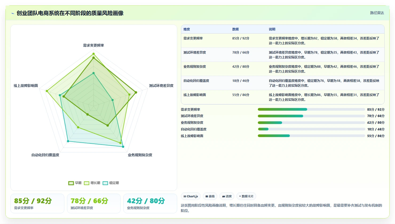Click the 维度 column header
Viewport: 395px width, 224px height.
(187, 29)
